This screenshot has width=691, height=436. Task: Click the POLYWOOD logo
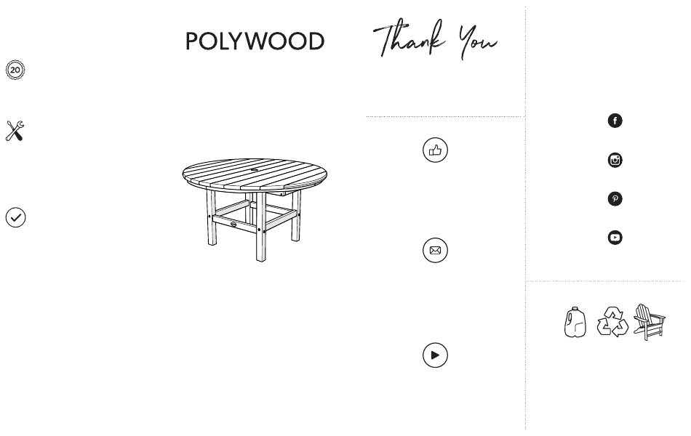(x=255, y=41)
